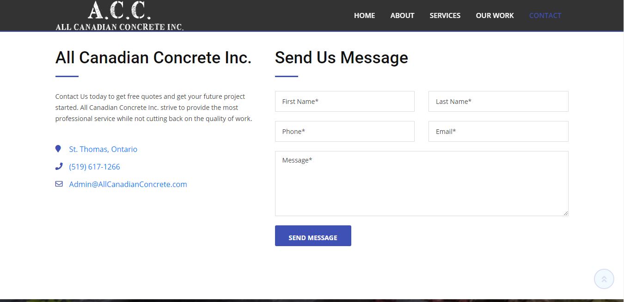Viewport: 624px width, 302px height.
Task: Open the SERVICES menu item
Action: pos(445,15)
